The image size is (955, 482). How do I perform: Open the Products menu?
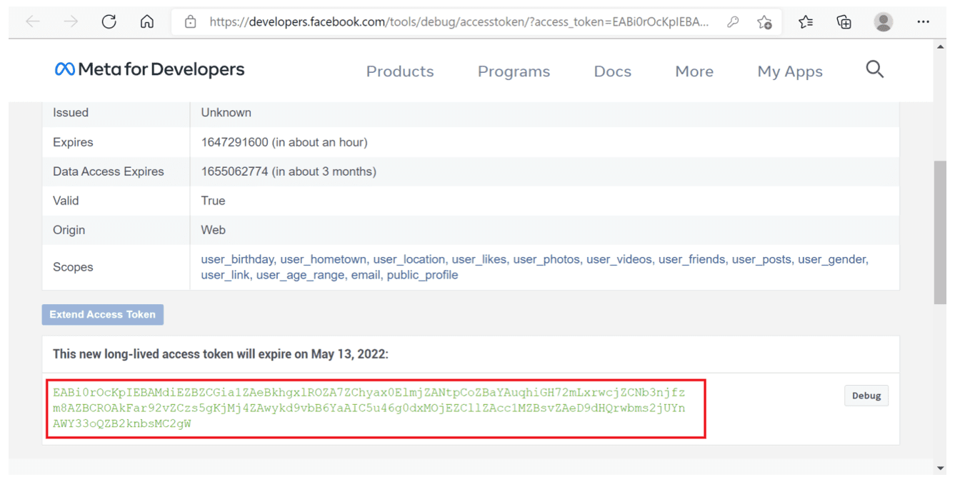400,71
